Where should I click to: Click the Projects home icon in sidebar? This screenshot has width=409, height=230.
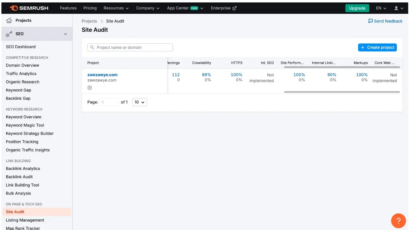click(9, 20)
